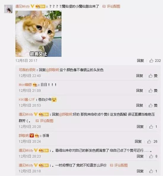163x176 pixels.
Task: Reply to the 20:18 comment at the bottom
Action: coord(140,171)
